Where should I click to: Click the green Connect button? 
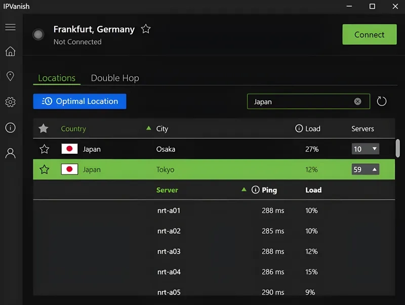[370, 34]
